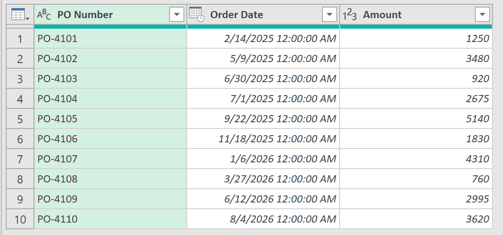This screenshot has height=235, width=503.
Task: Click the 5/9/2025 12:00:00 AM date cell
Action: pos(263,59)
